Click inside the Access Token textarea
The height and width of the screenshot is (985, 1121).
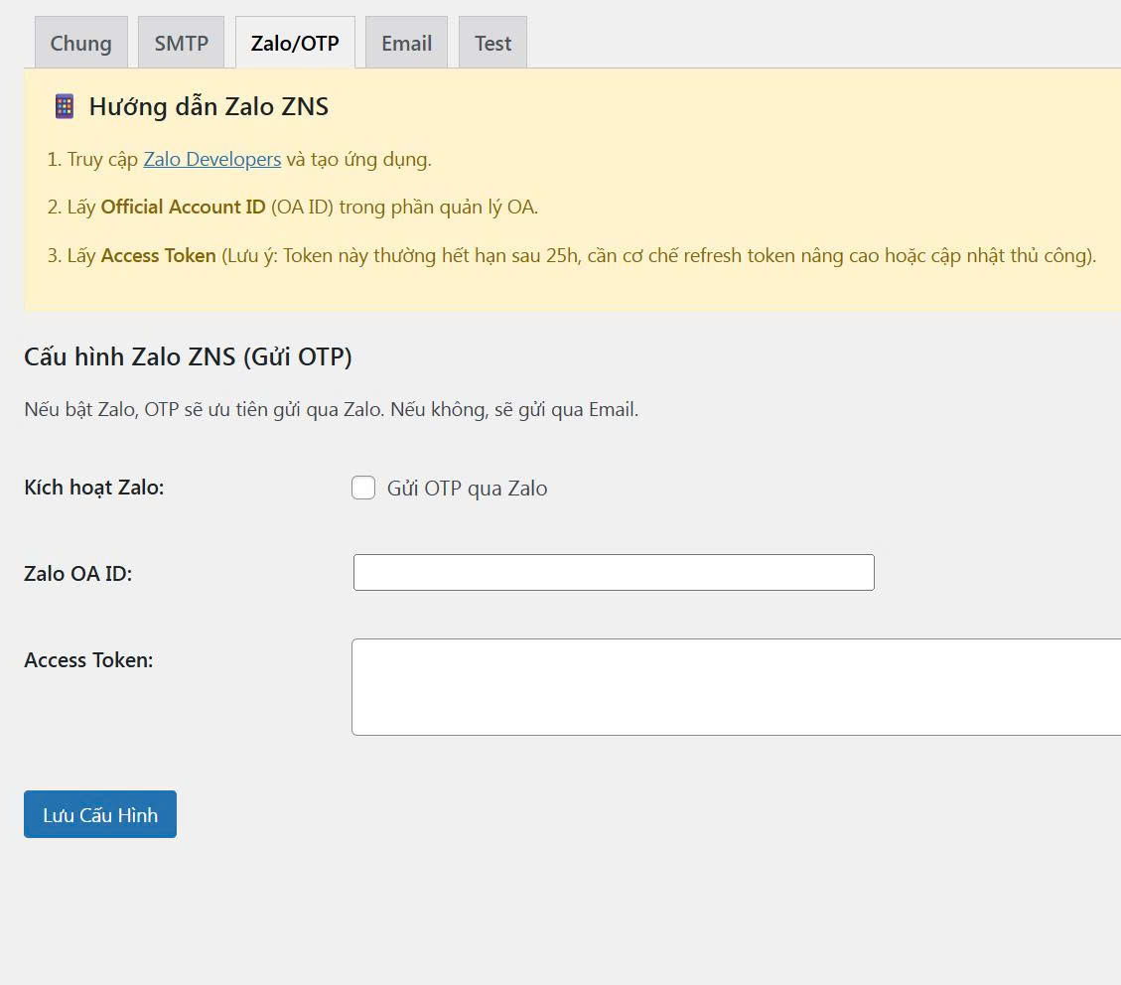pos(735,687)
